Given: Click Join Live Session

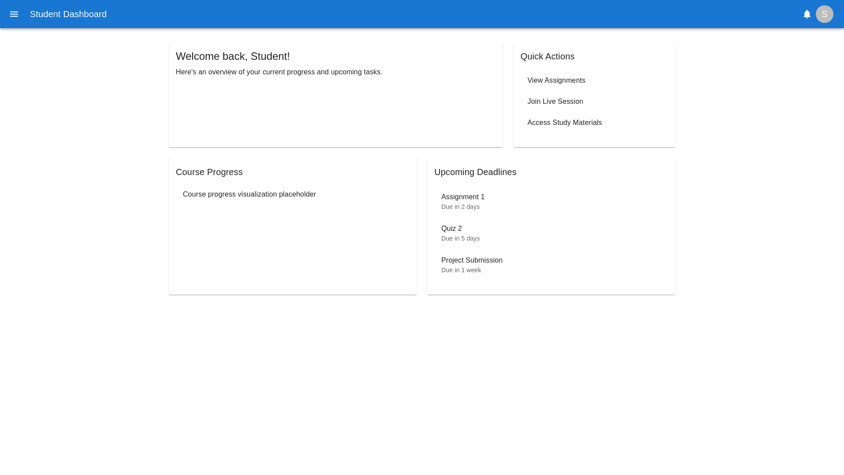Looking at the screenshot, I should click(x=555, y=102).
